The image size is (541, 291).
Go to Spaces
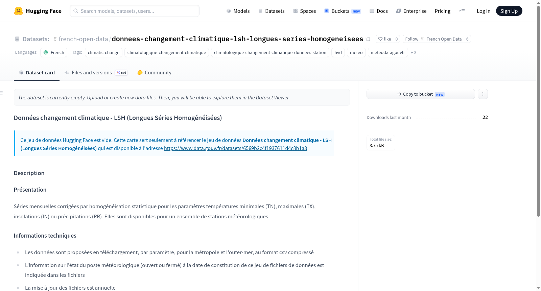(x=305, y=11)
